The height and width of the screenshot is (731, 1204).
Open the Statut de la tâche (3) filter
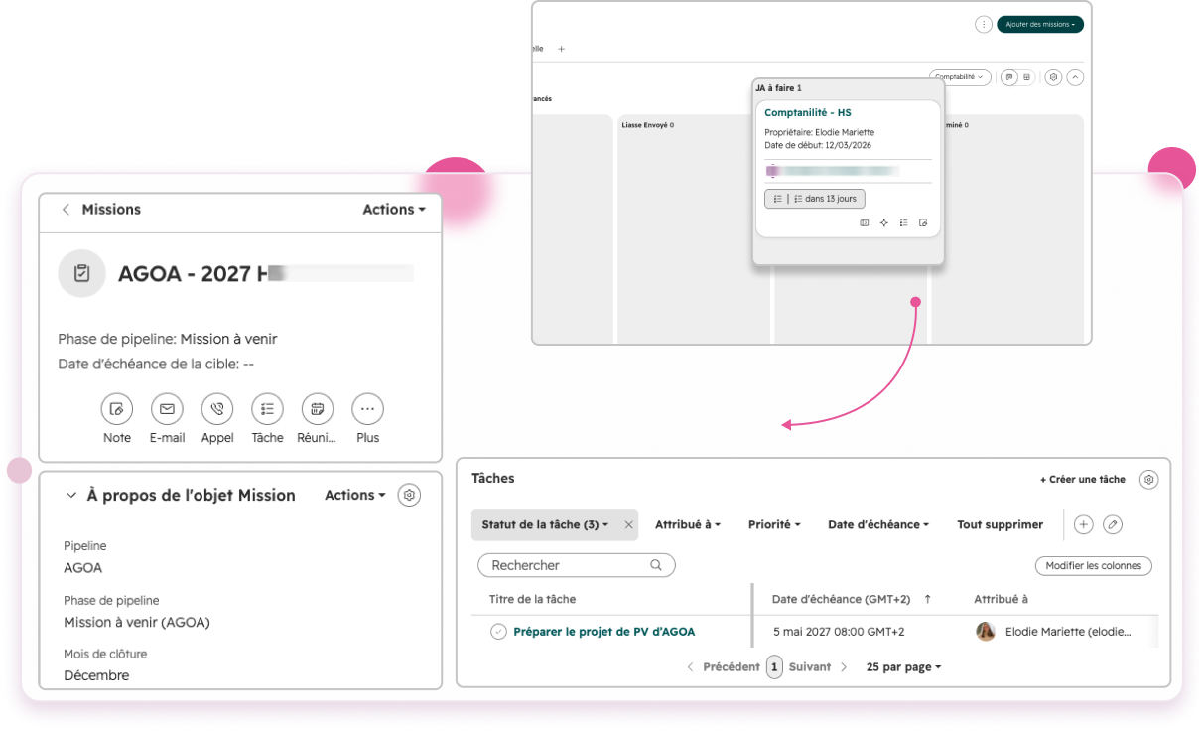pyautogui.click(x=545, y=525)
